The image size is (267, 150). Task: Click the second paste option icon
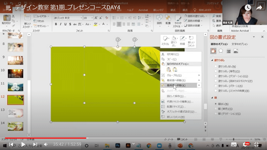(175, 69)
